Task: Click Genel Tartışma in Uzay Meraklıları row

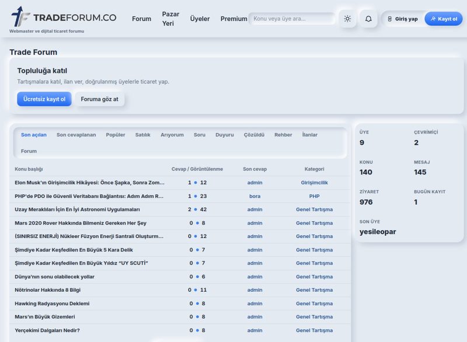Action: 314,210
